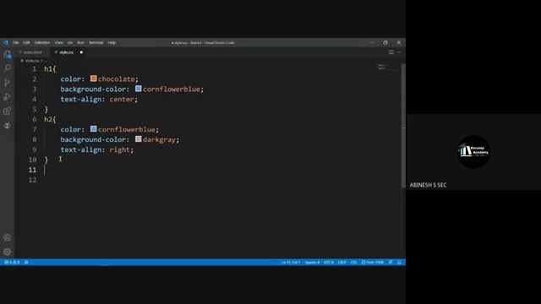This screenshot has width=541, height=304.
Task: Click the h1 selector on line 1
Action: (48, 69)
